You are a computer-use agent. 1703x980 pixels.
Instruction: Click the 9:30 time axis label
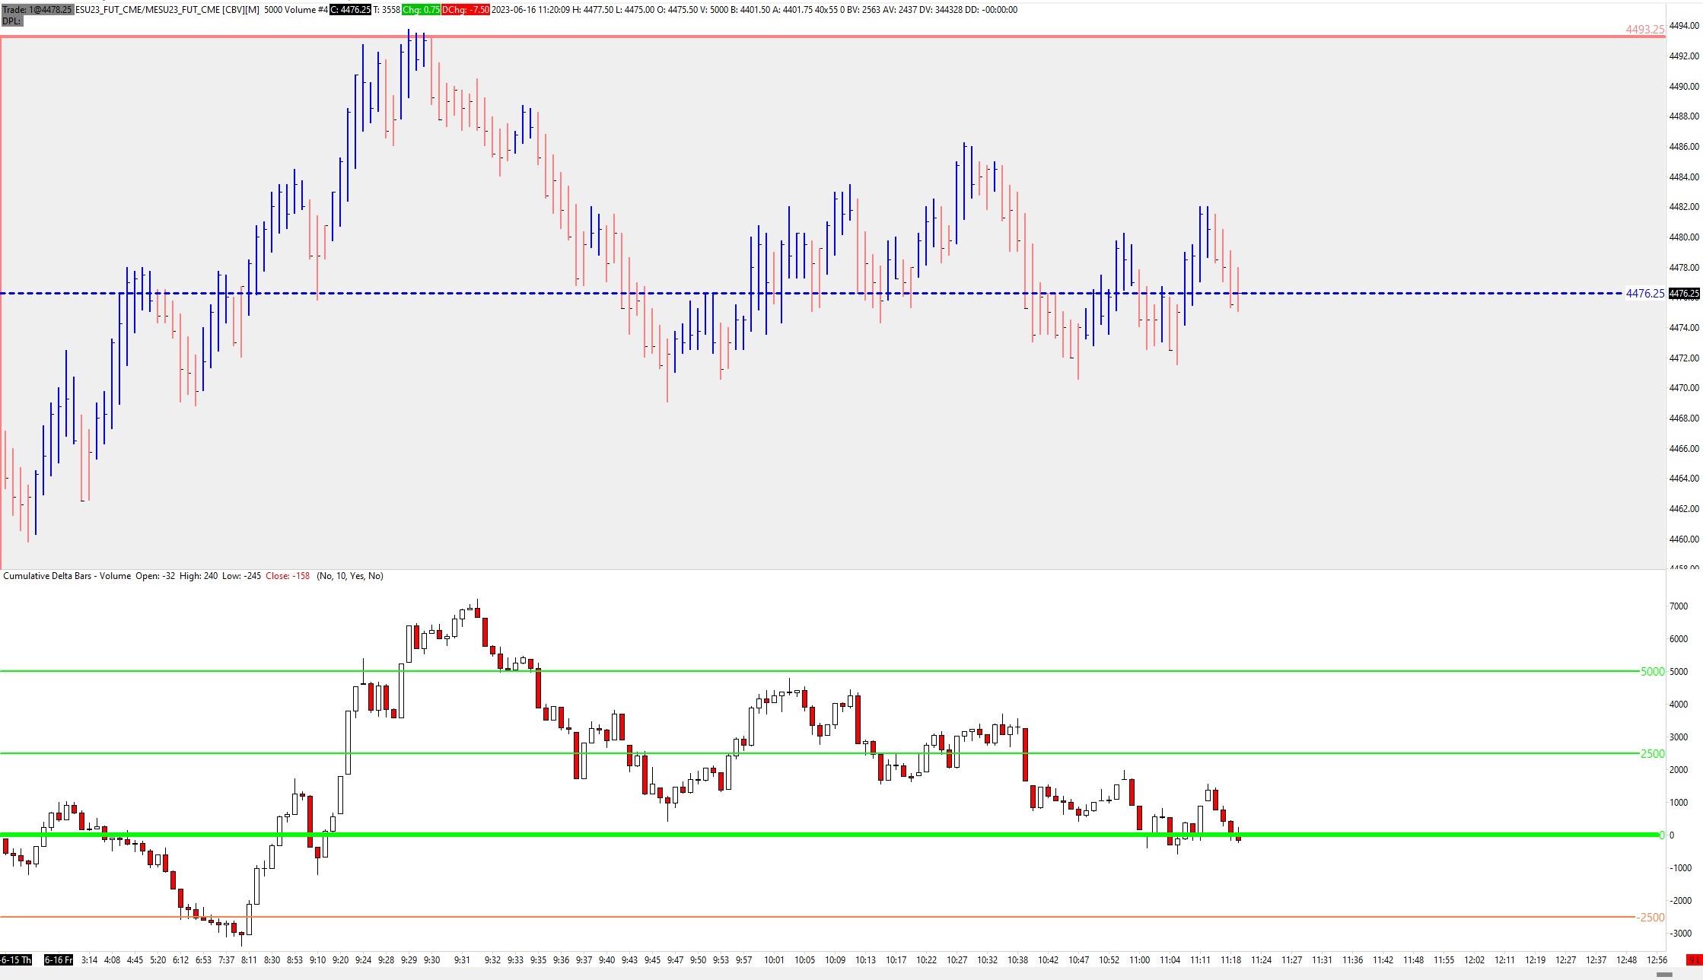pyautogui.click(x=431, y=960)
